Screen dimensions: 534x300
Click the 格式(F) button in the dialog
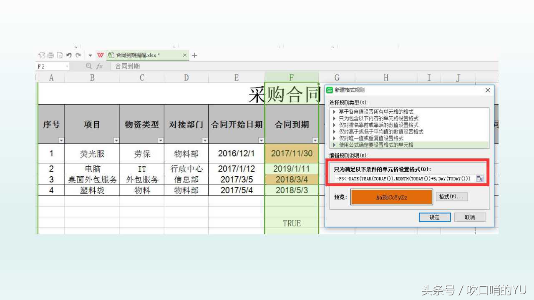tap(452, 197)
